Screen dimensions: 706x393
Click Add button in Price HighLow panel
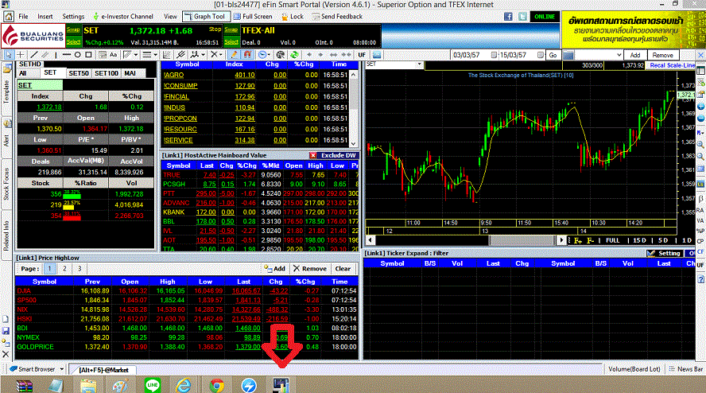click(275, 269)
